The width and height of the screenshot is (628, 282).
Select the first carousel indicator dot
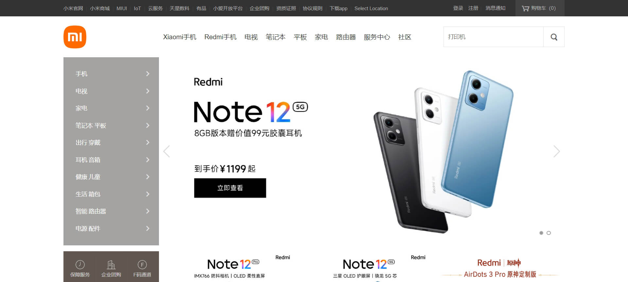[541, 233]
